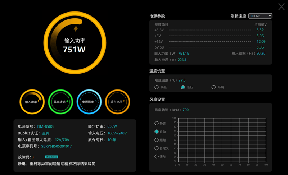Click the 电源参数 section heading

(157, 16)
